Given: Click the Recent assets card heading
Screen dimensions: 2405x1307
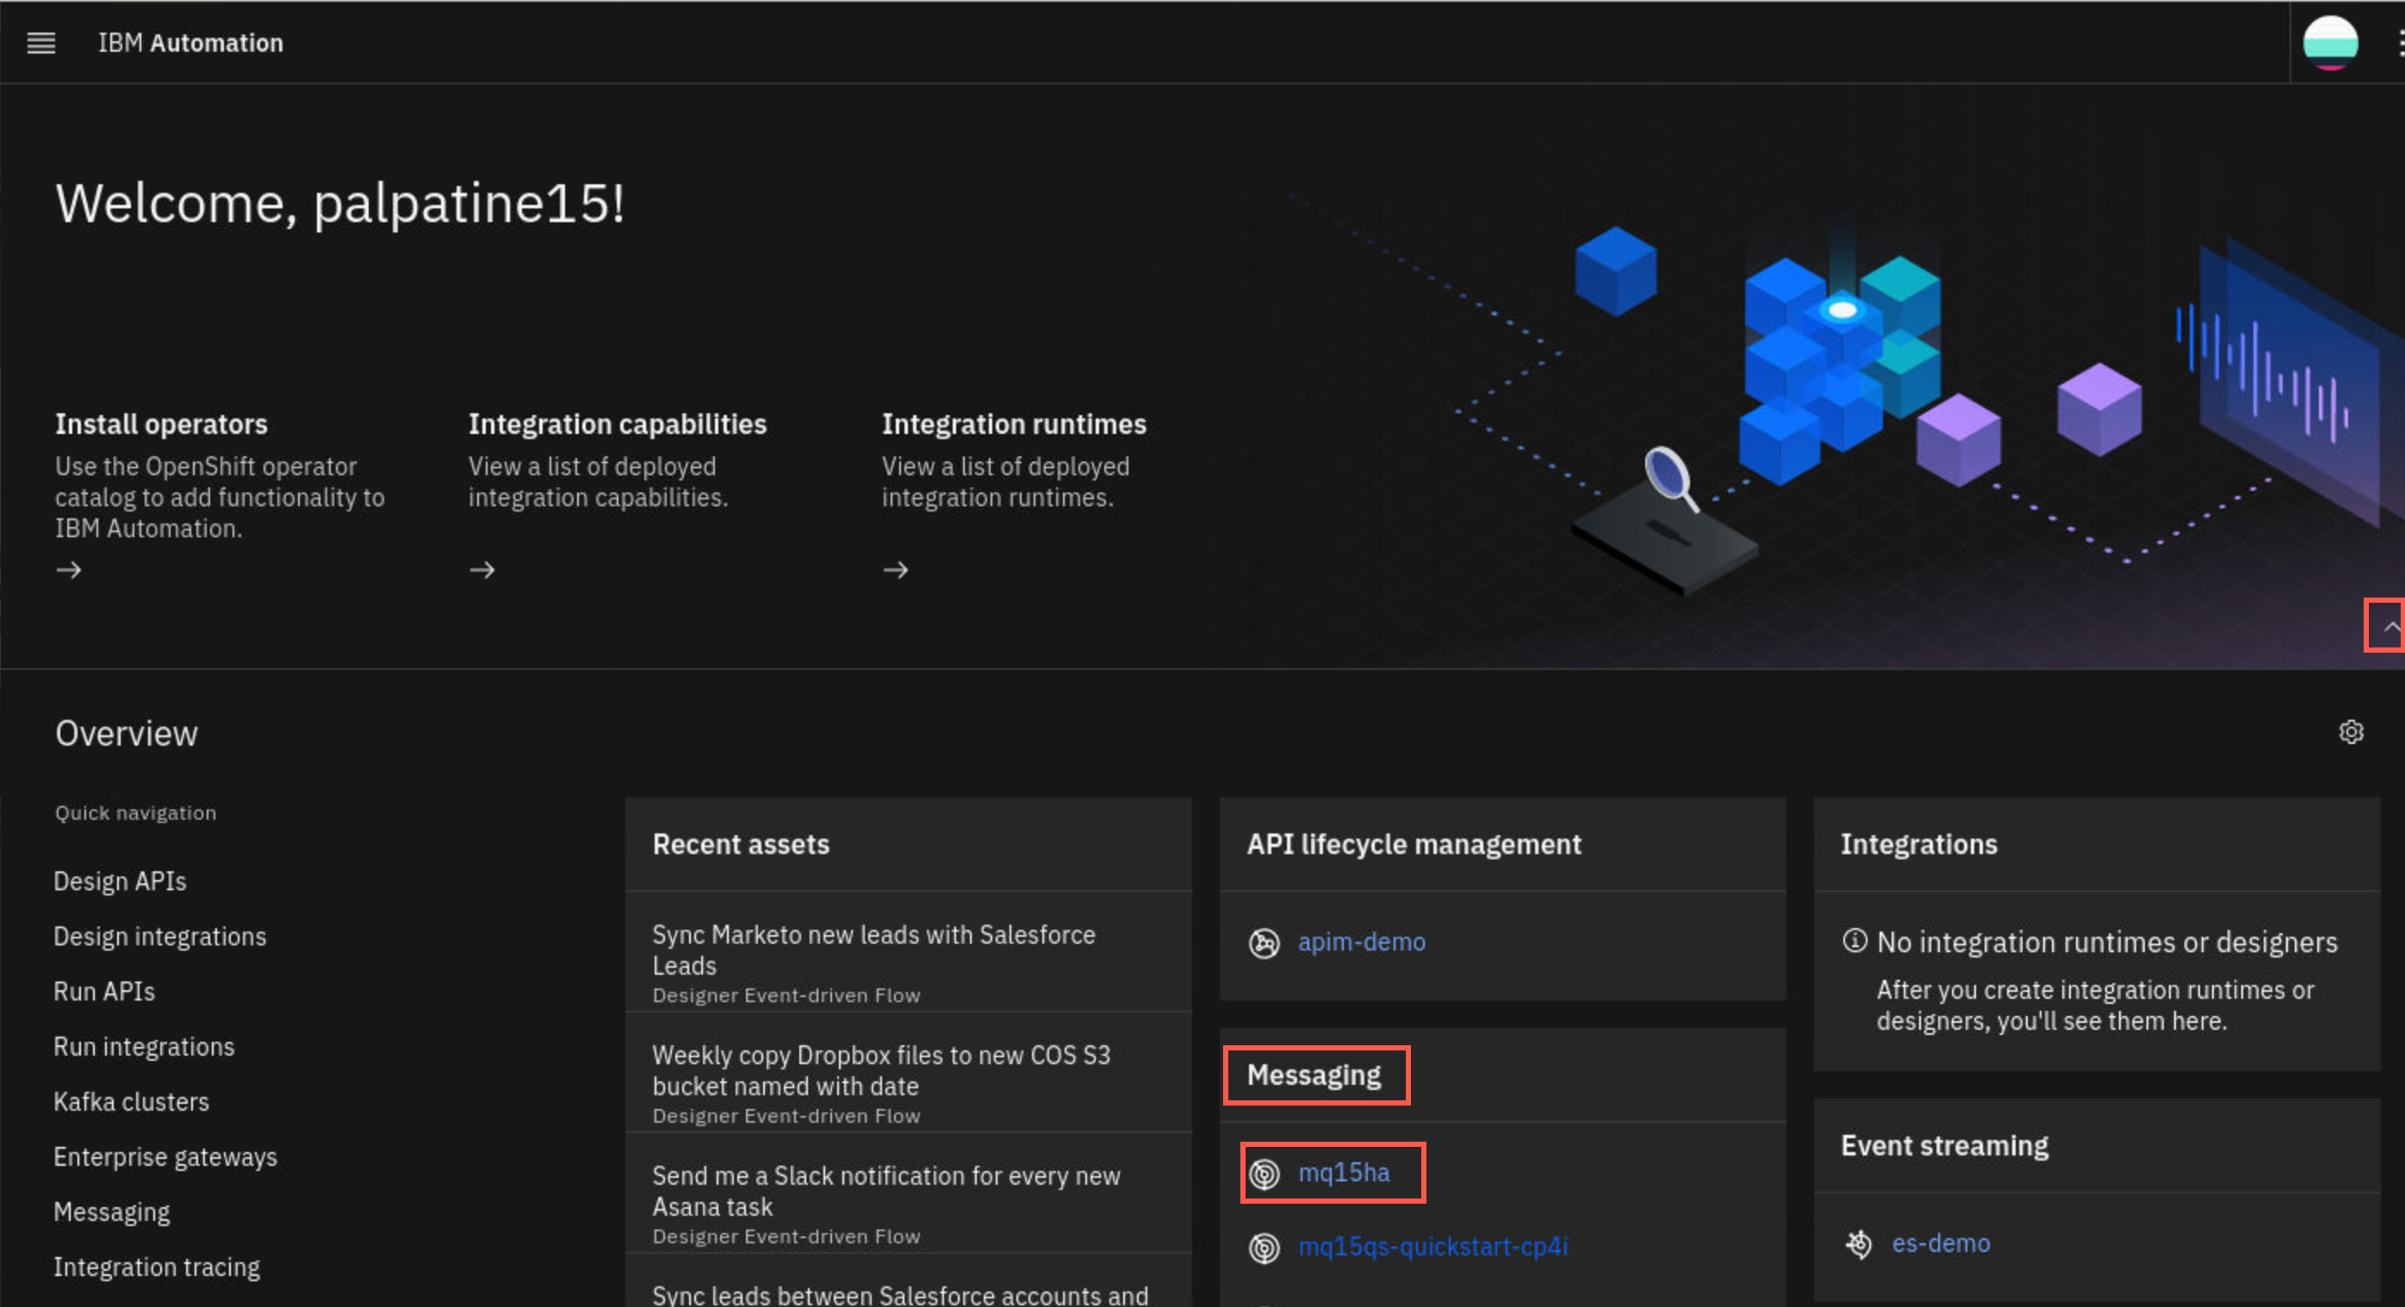Looking at the screenshot, I should click(740, 845).
